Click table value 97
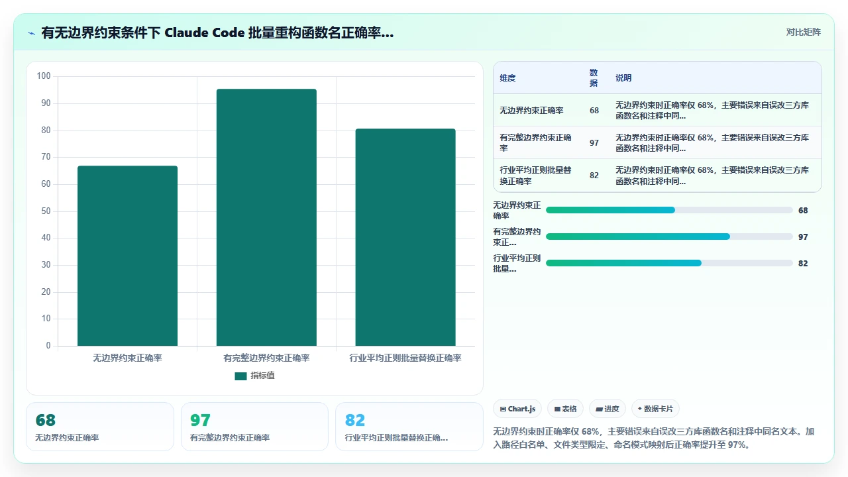Image resolution: width=848 pixels, height=477 pixels. click(594, 143)
